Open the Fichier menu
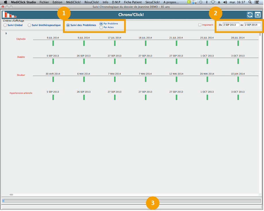The width and height of the screenshot is (264, 211). coord(44,2)
